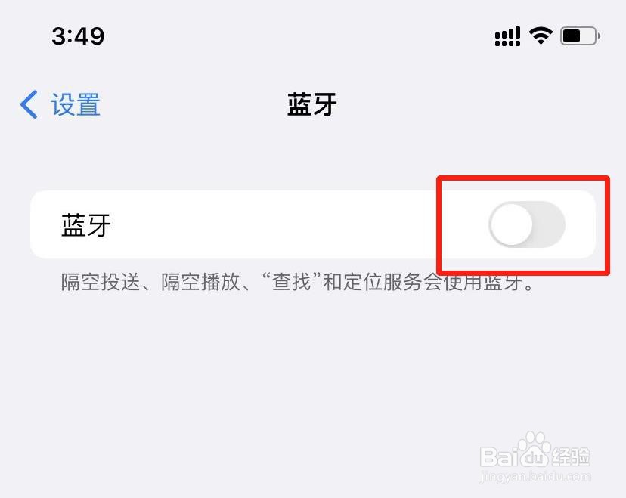Image resolution: width=626 pixels, height=498 pixels.
Task: Go back to 设置 via its label
Action: pos(76,104)
